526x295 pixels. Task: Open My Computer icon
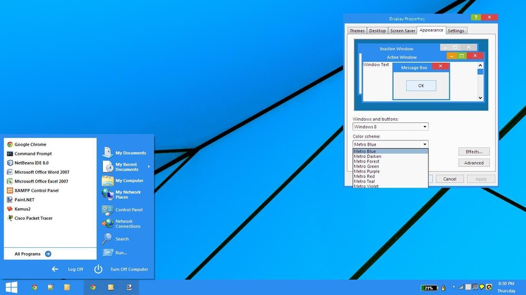108,181
